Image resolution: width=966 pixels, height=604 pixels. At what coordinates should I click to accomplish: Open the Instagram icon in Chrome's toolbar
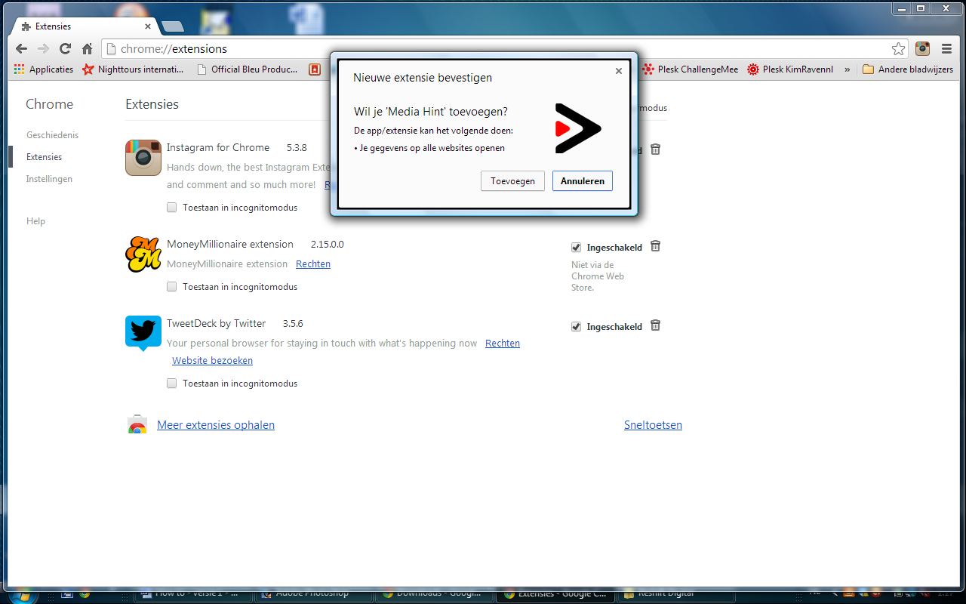point(922,49)
